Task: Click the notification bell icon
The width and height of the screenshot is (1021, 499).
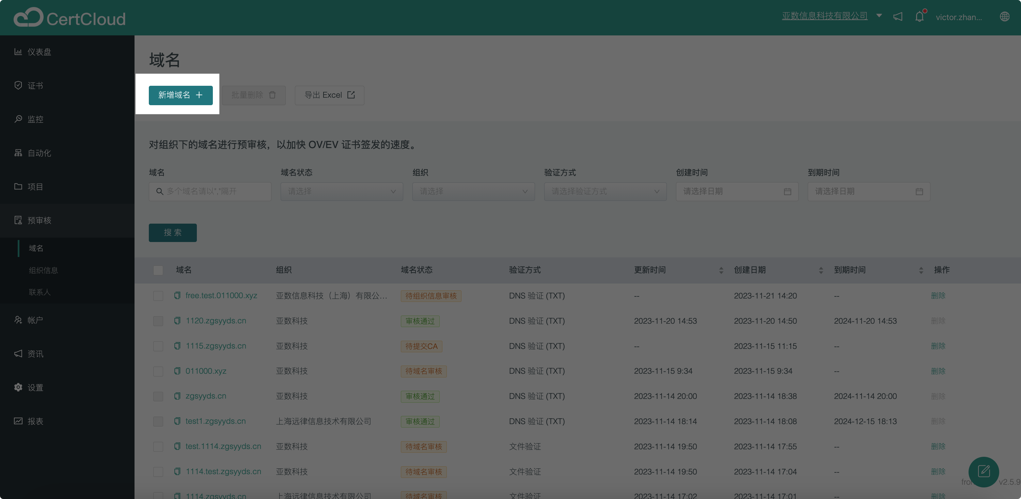Action: tap(919, 17)
